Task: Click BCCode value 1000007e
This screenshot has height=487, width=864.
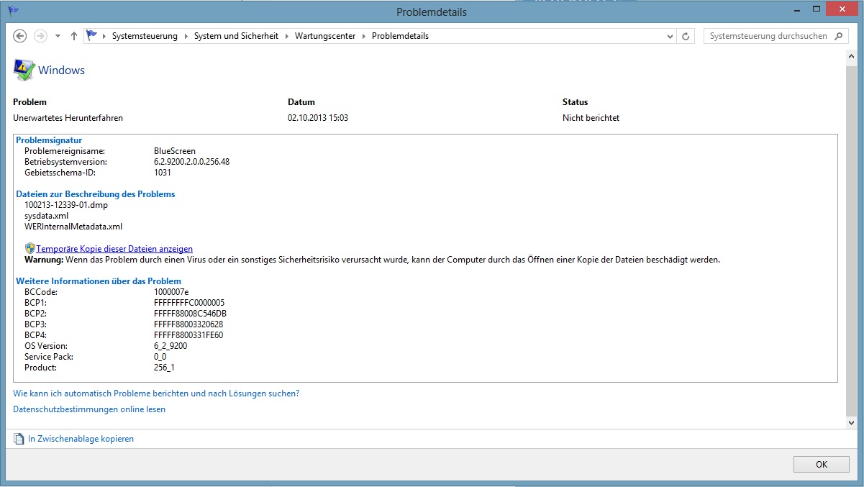Action: [x=171, y=292]
